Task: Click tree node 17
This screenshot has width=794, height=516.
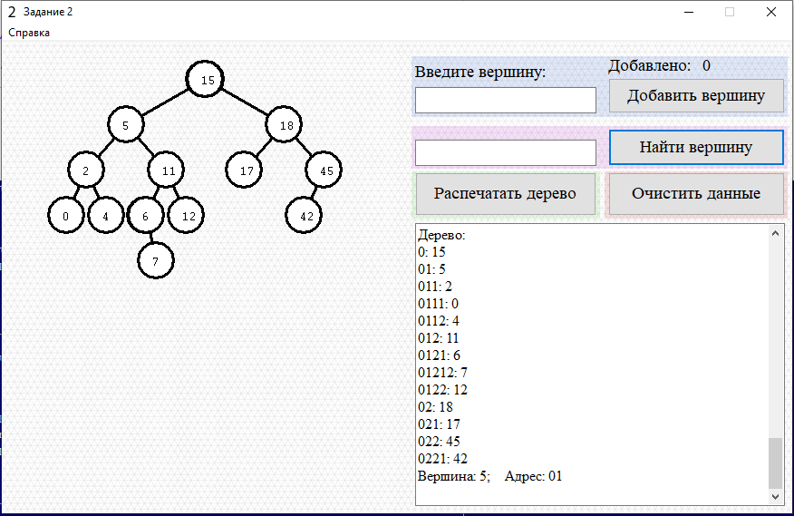Action: [244, 170]
